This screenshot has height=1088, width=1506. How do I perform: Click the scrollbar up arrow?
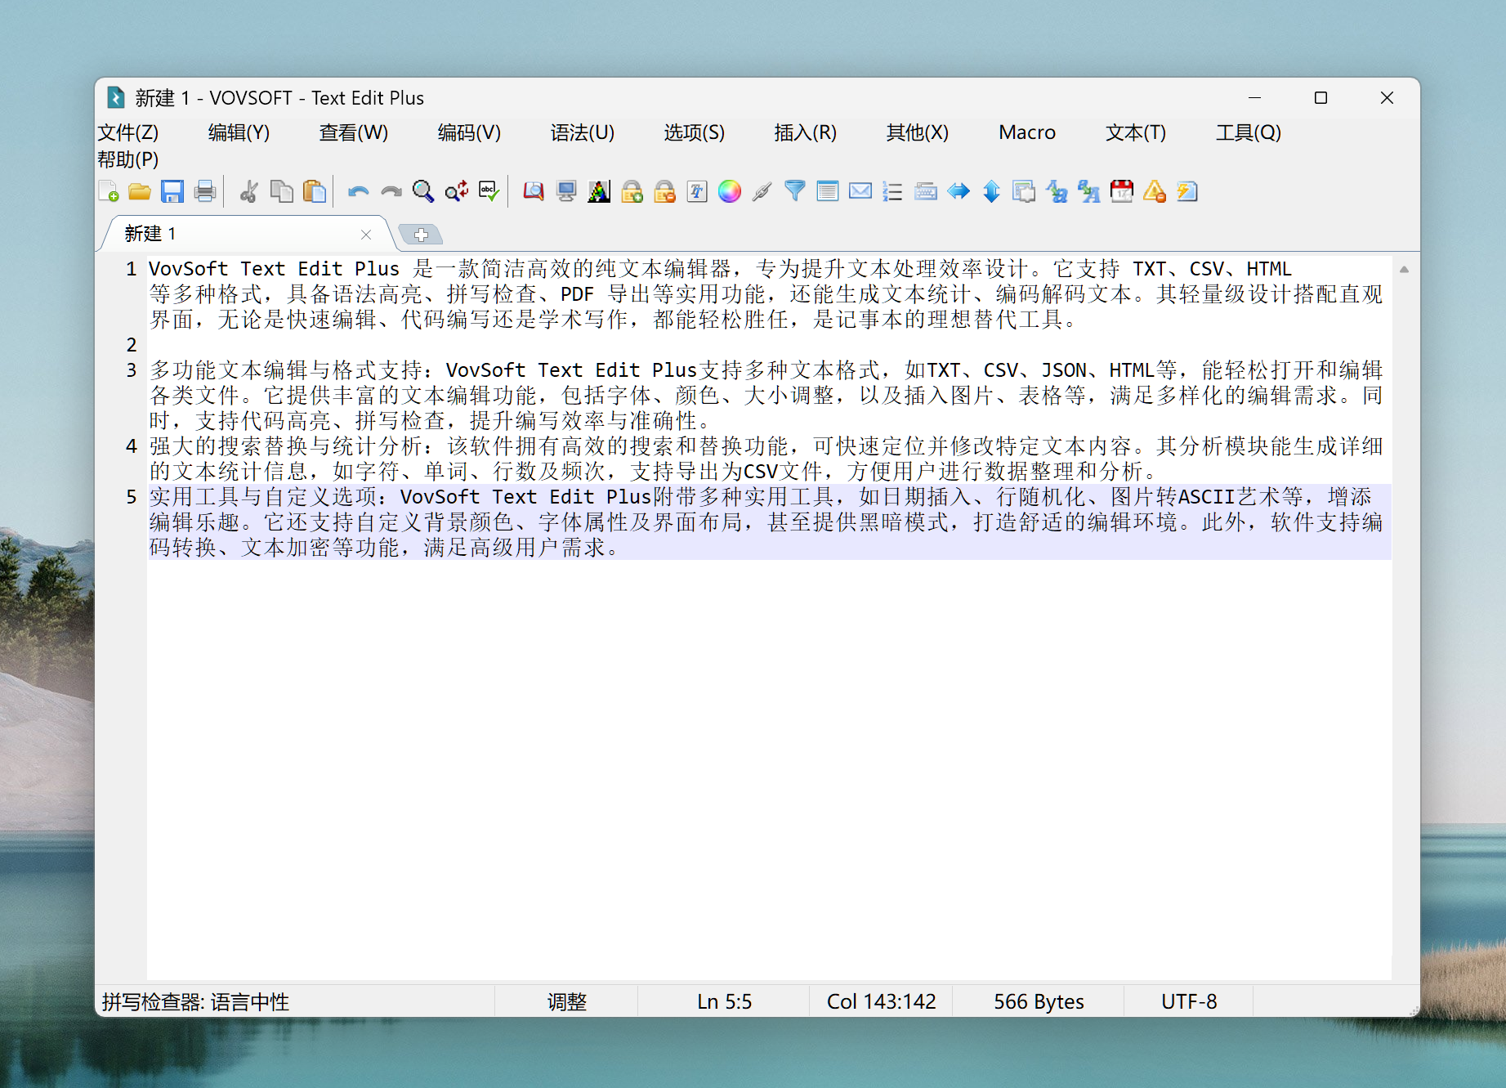pyautogui.click(x=1404, y=269)
